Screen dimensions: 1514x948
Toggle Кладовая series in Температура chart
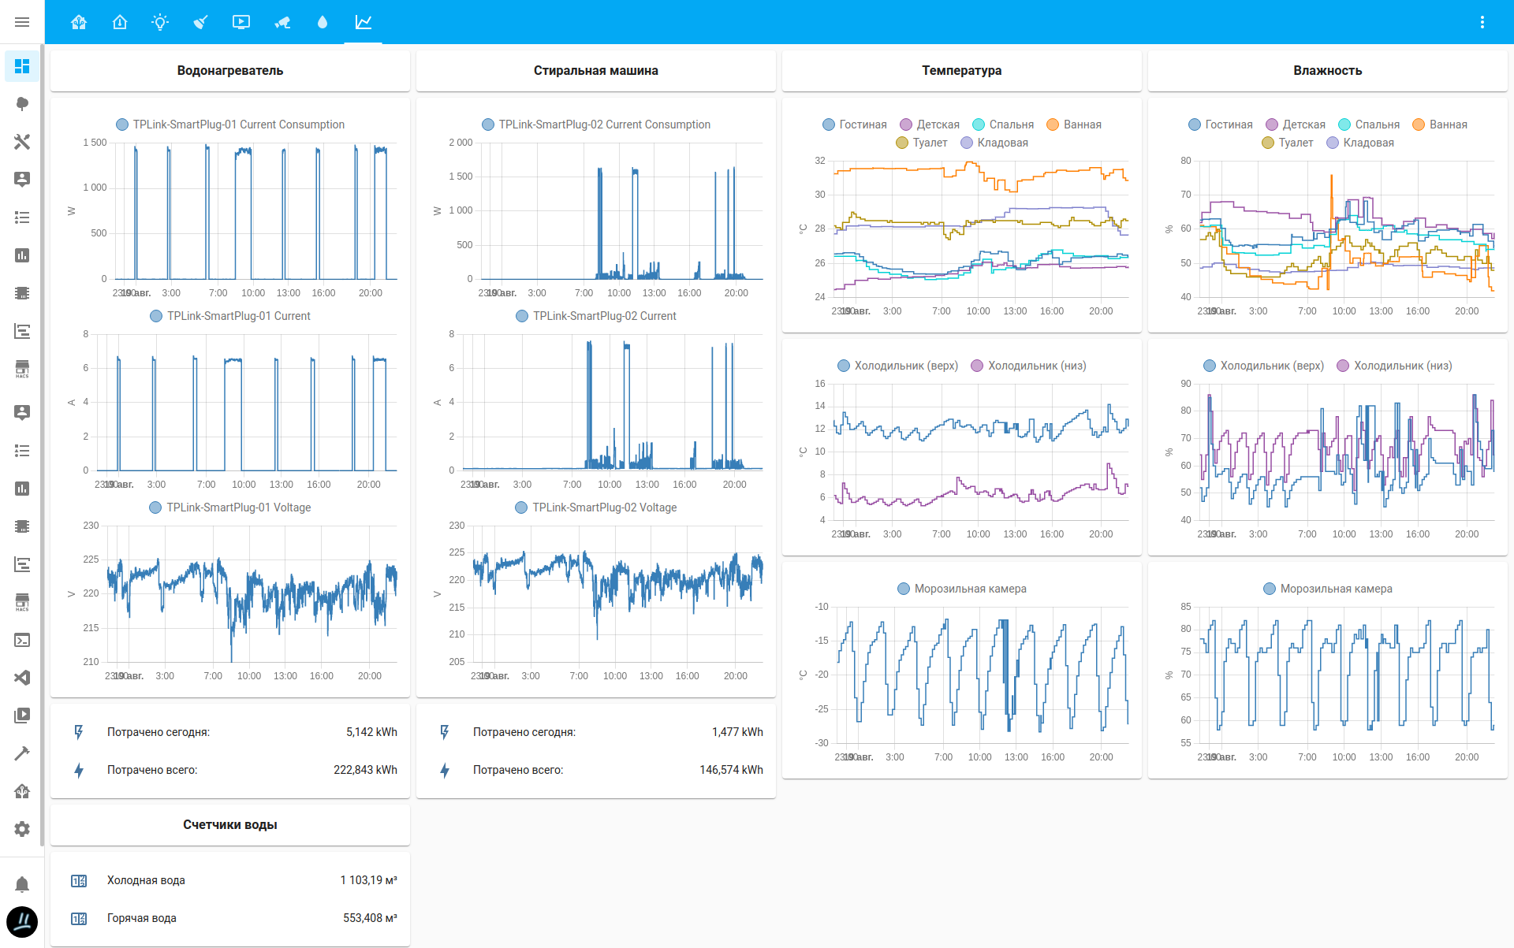994,143
